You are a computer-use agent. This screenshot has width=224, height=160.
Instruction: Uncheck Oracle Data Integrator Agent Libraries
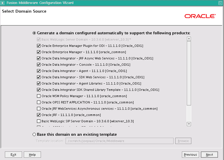(39, 83)
